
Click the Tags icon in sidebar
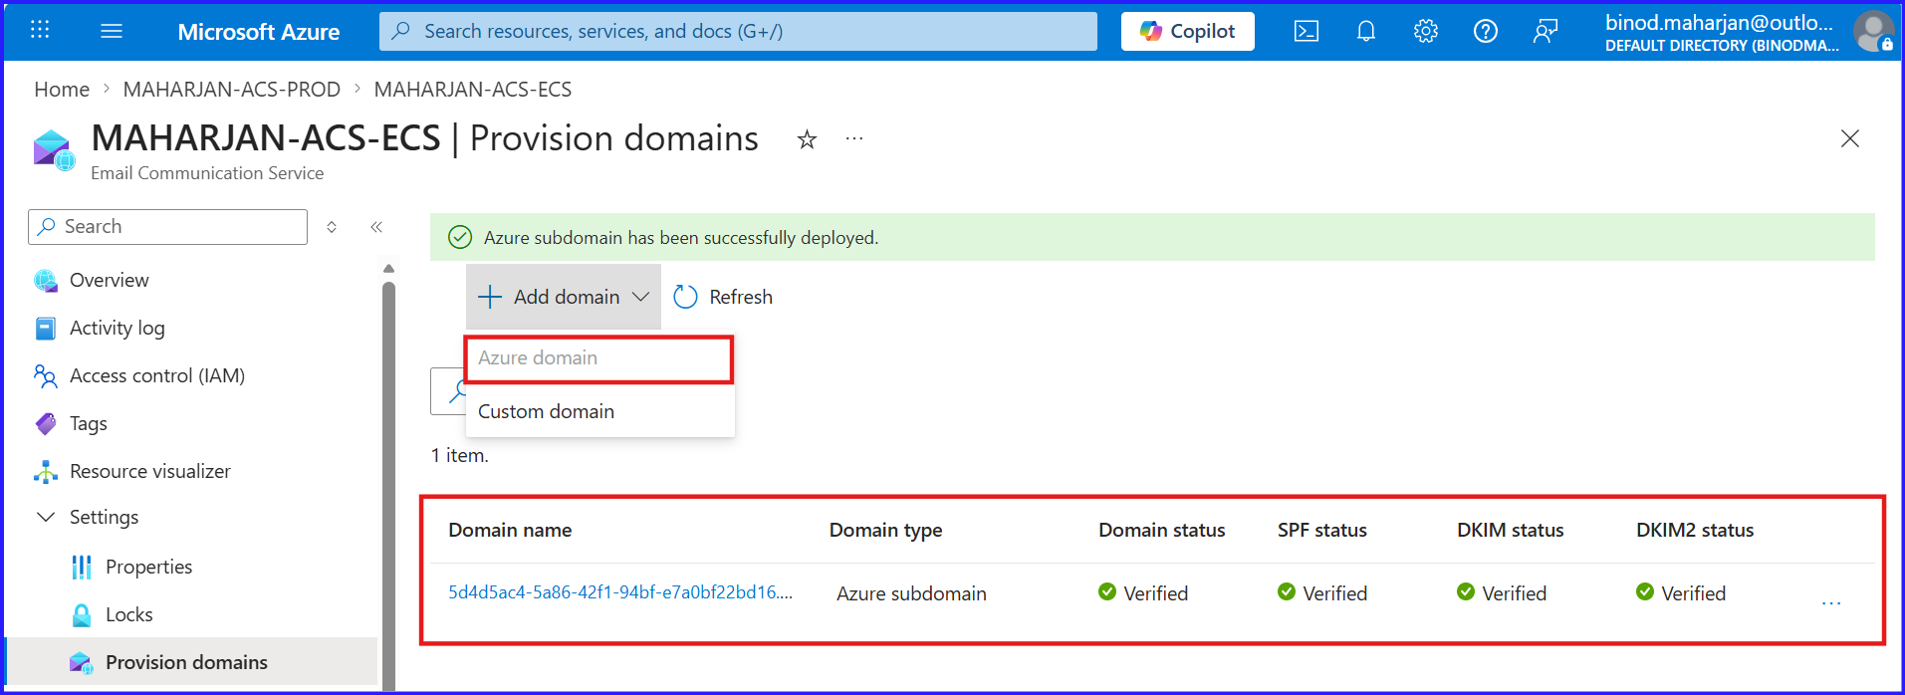46,423
